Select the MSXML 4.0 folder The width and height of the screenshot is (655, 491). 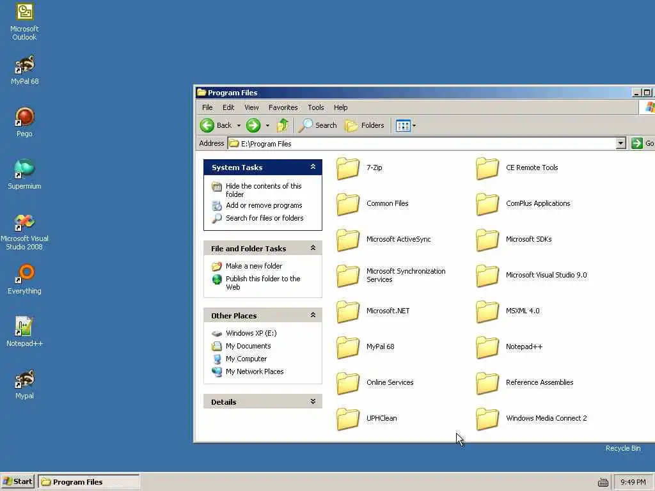tap(508, 311)
